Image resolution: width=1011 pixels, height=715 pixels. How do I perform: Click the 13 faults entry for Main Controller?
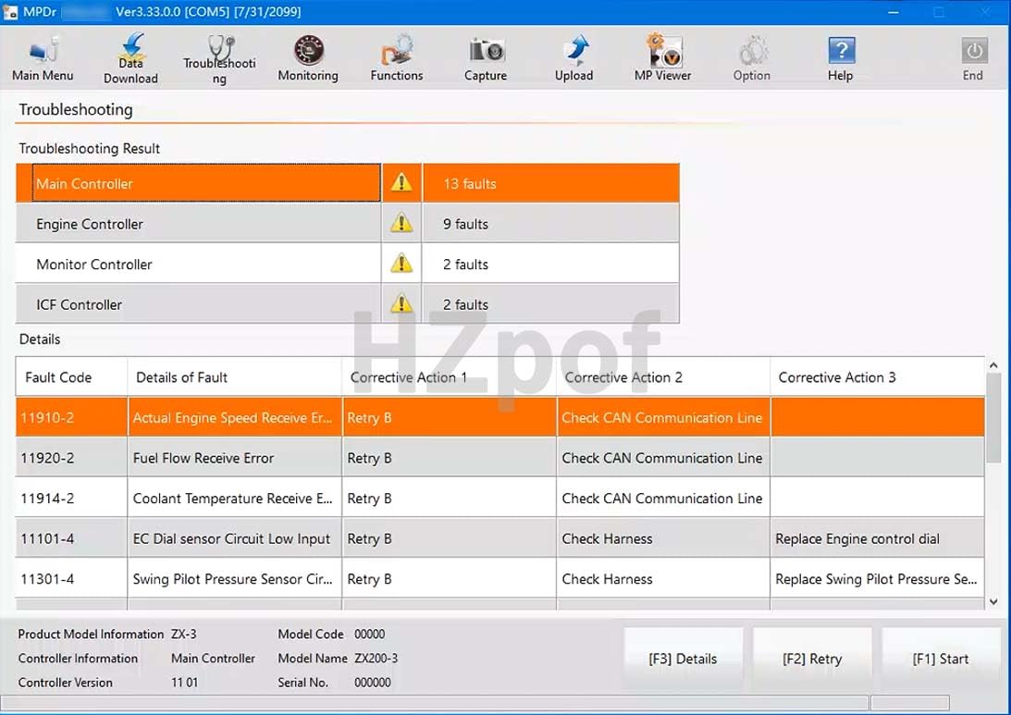coord(551,182)
